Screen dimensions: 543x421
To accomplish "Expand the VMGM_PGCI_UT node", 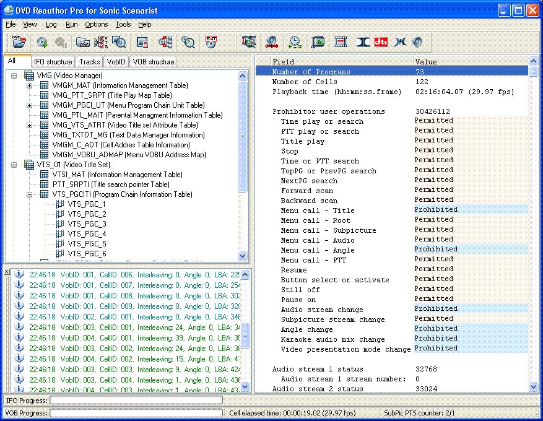I will 30,105.
